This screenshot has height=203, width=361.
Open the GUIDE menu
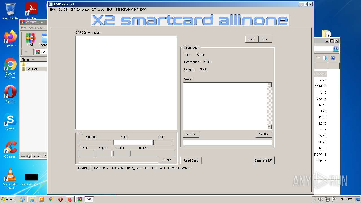pyautogui.click(x=63, y=10)
